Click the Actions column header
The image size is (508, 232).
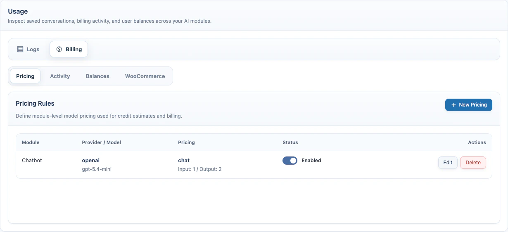tap(477, 142)
